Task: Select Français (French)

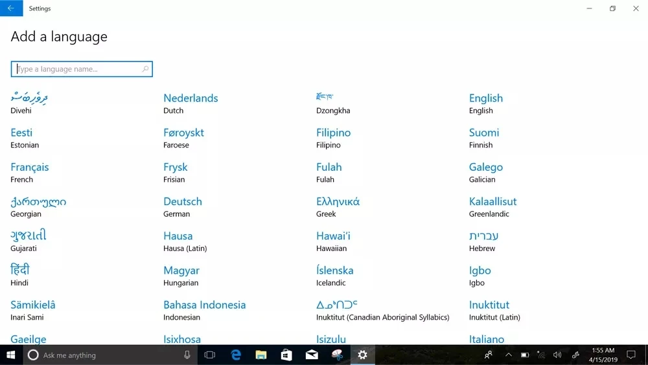Action: [x=30, y=172]
